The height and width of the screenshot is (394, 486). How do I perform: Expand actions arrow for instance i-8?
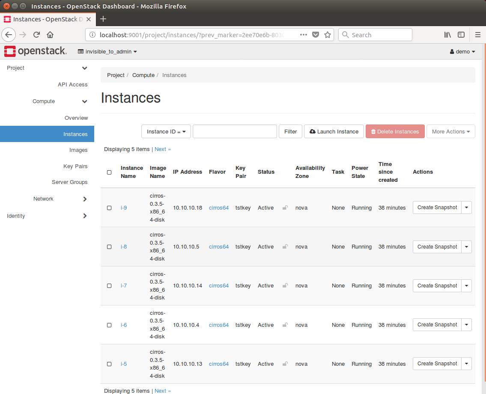[466, 247]
